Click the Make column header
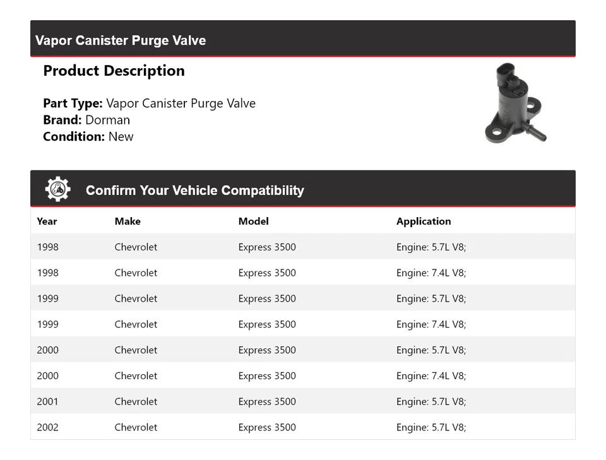This screenshot has height=460, width=606. (128, 221)
